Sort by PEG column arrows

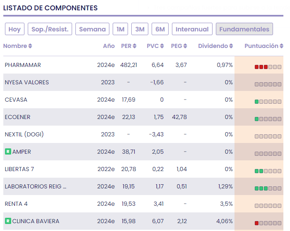tap(185, 46)
